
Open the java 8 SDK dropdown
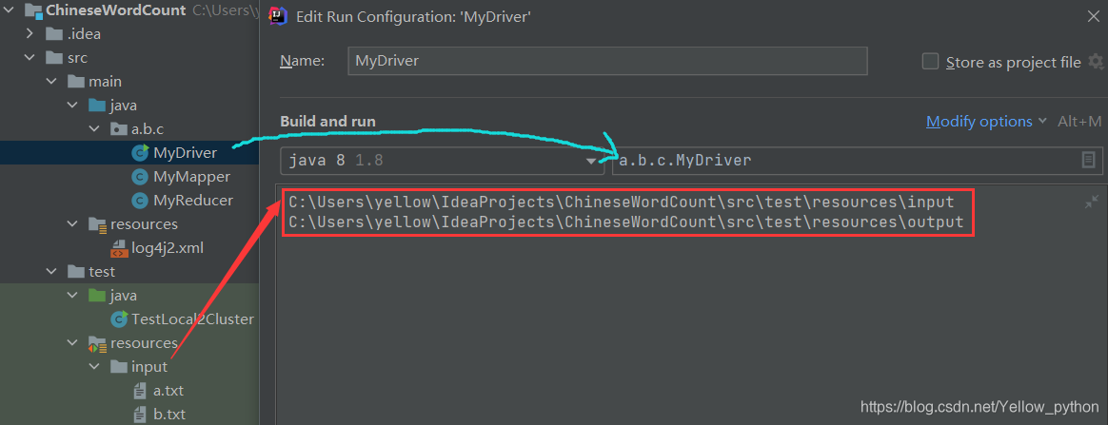pos(443,161)
